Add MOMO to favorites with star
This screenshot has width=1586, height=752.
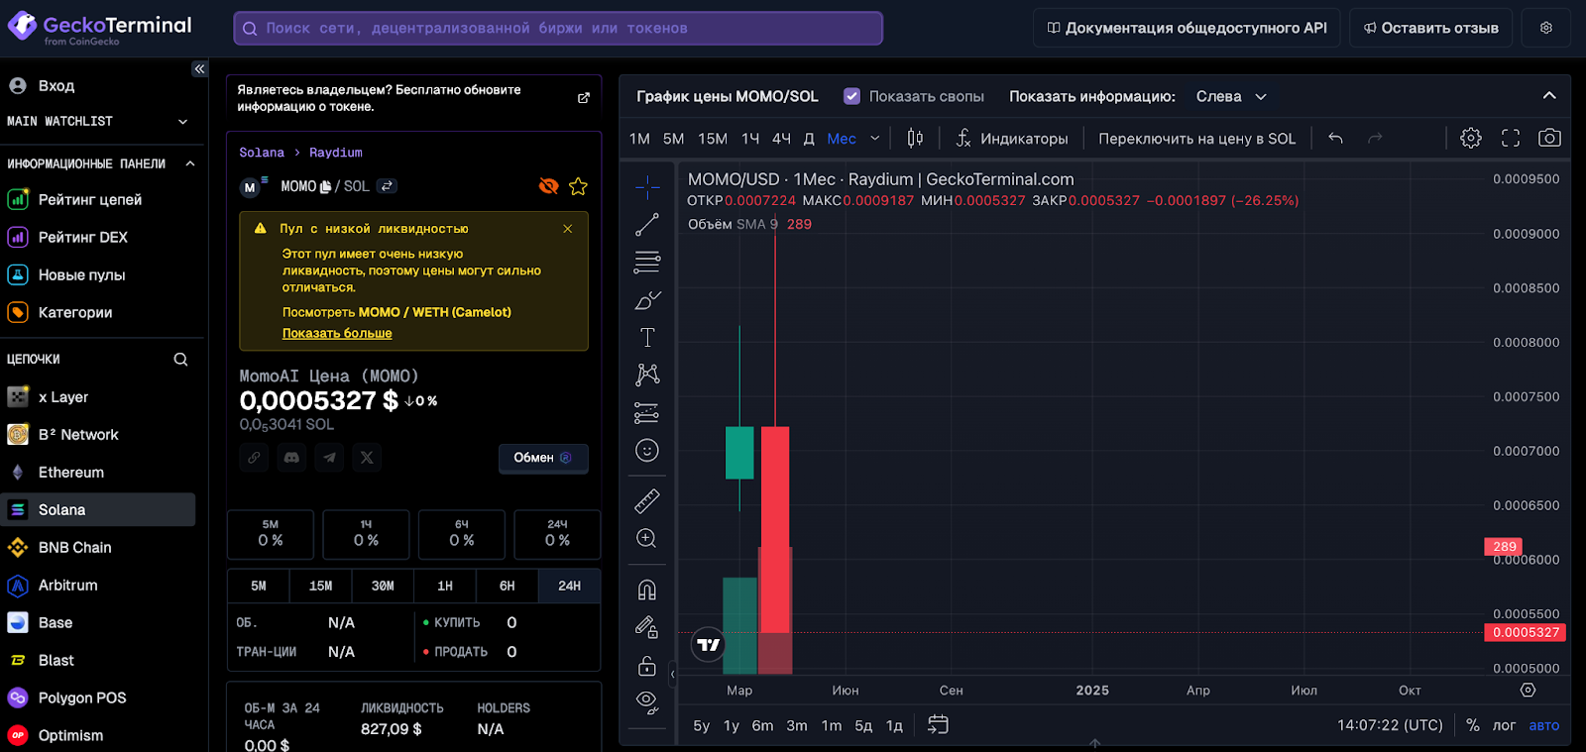[579, 186]
